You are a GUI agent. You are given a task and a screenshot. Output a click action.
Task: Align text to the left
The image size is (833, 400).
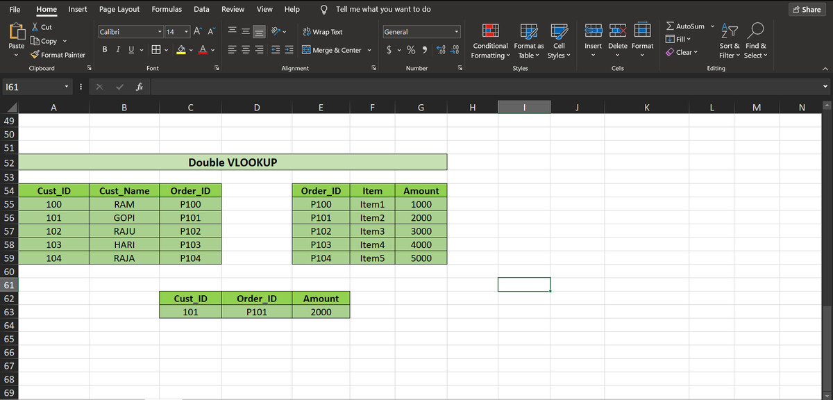[x=233, y=50]
